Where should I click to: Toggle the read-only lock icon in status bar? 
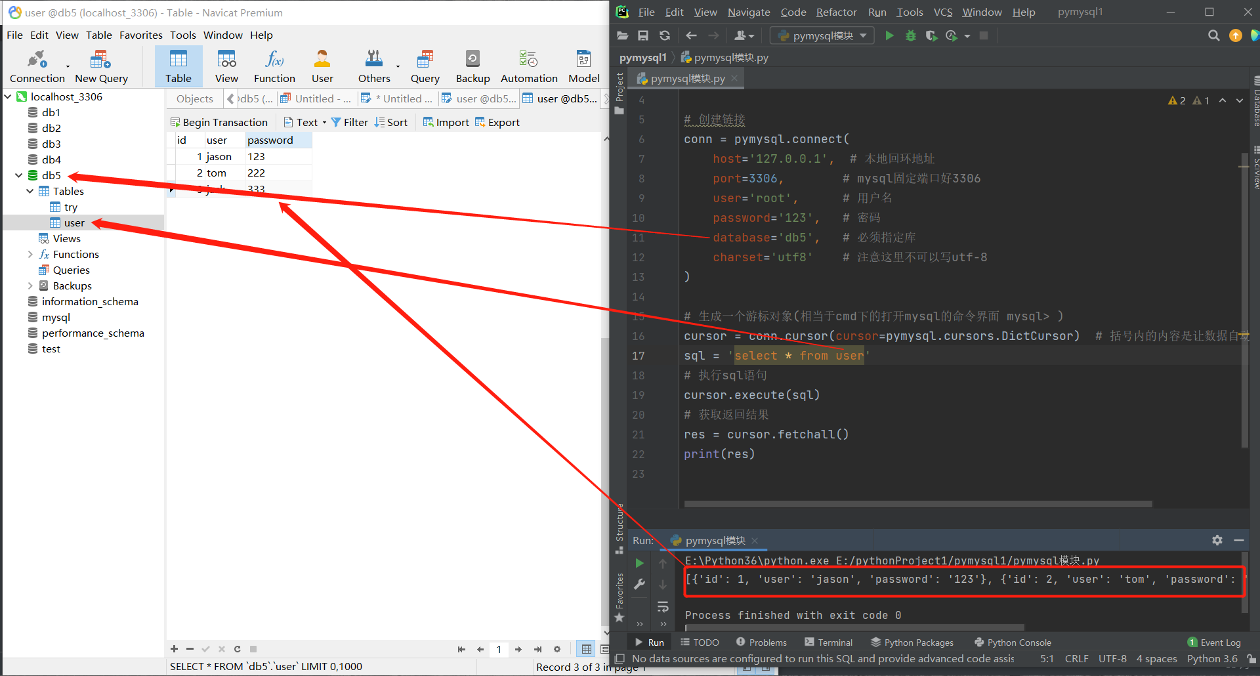pos(1251,658)
